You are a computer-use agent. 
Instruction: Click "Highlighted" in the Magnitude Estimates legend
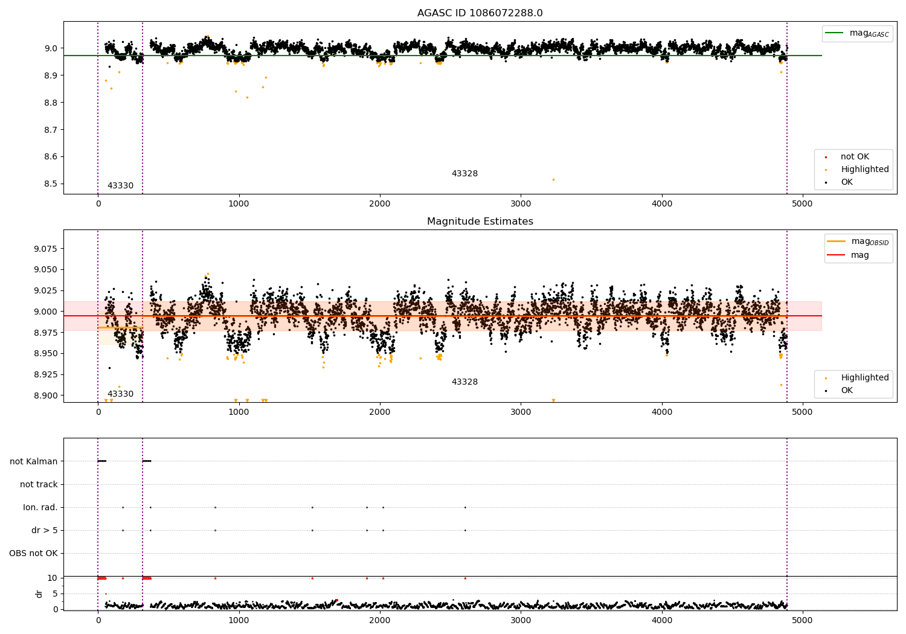coord(865,378)
